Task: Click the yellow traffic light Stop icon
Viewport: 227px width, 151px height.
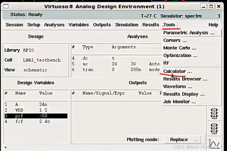Action: click(214, 129)
